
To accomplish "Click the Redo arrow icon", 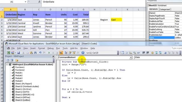I will tap(44, 53).
